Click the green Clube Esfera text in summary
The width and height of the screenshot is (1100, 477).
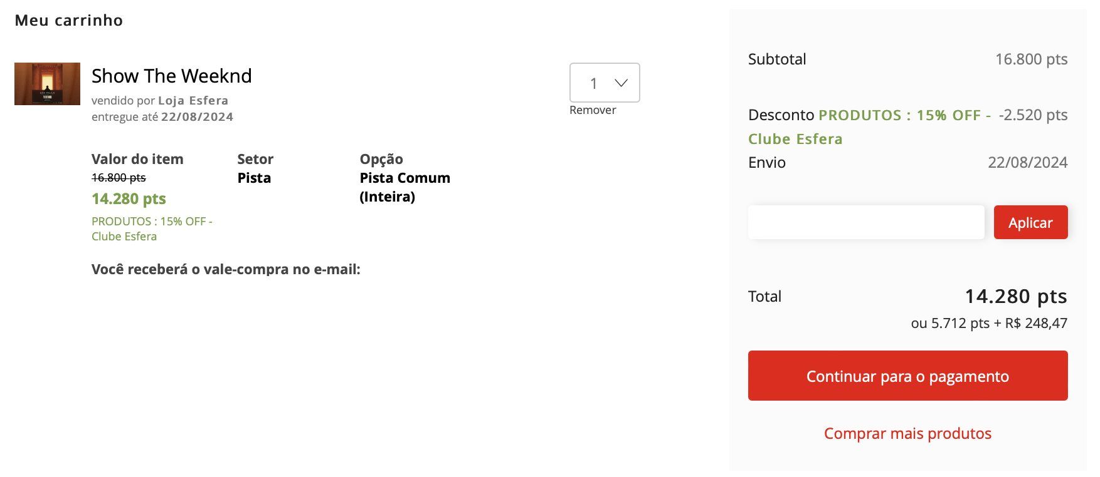(795, 139)
